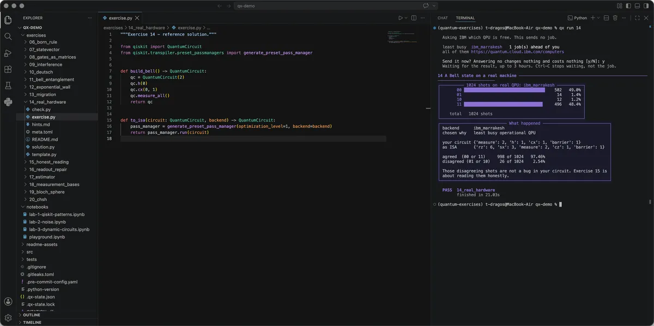Open the run options dropdown arrow

pyautogui.click(x=406, y=18)
